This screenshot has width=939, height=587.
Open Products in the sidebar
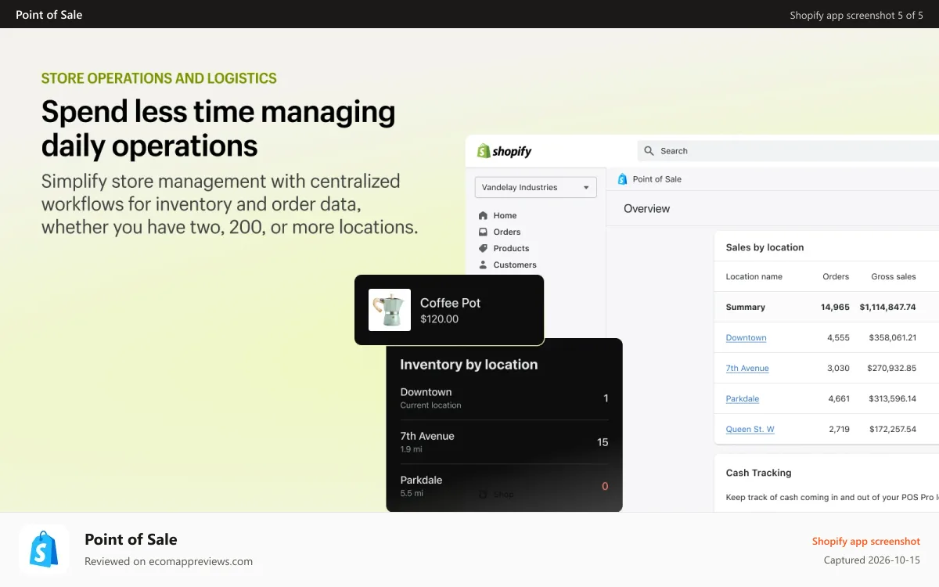click(x=511, y=248)
